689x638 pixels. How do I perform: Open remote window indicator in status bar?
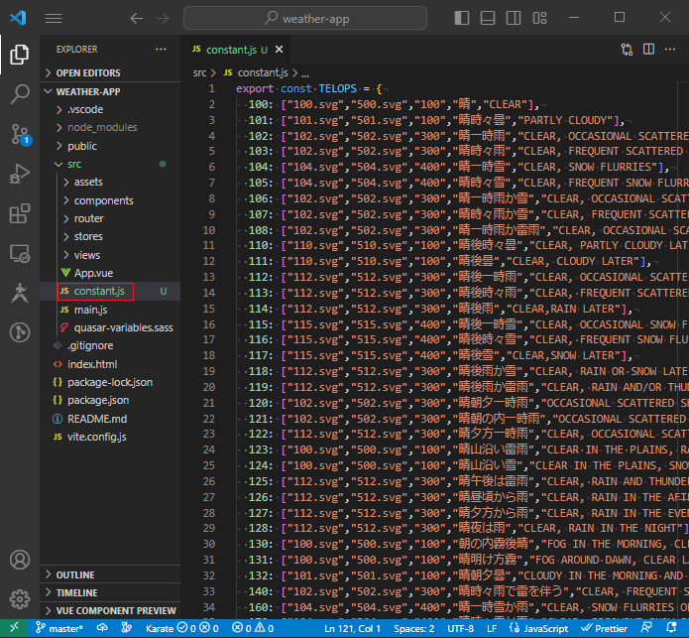(14, 628)
